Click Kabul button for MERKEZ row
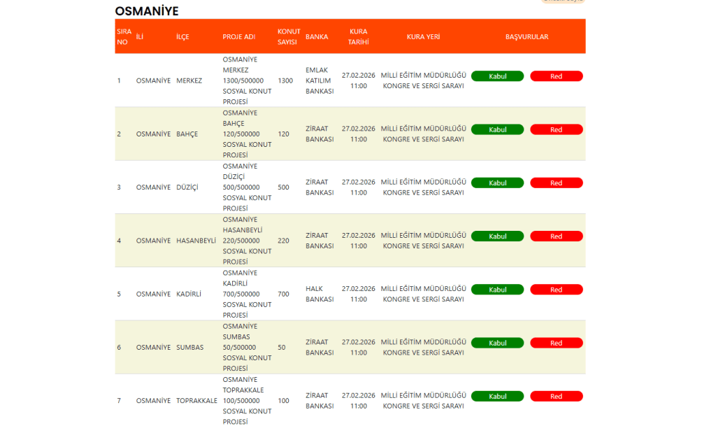 (x=497, y=76)
